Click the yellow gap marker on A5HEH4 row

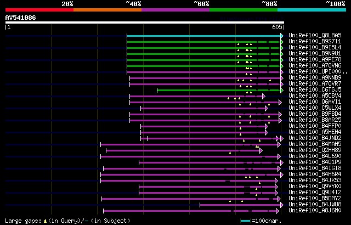240,134
